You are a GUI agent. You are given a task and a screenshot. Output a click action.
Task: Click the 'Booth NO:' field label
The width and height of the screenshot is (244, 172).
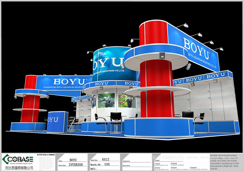click(x=96, y=164)
